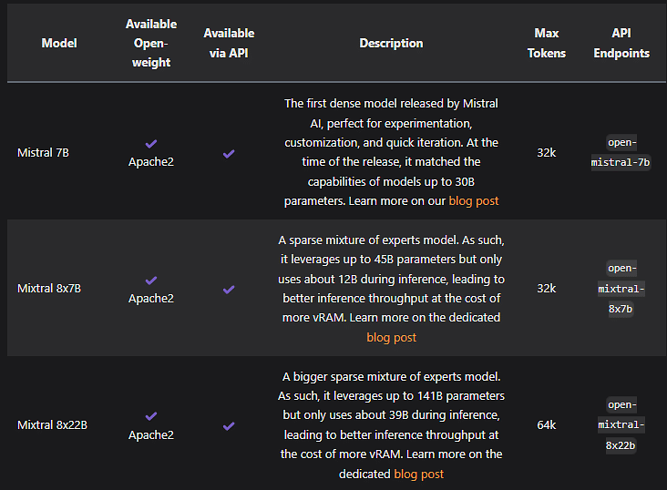
Task: Click the Mistral 7B API availability checkmark
Action: [x=229, y=154]
